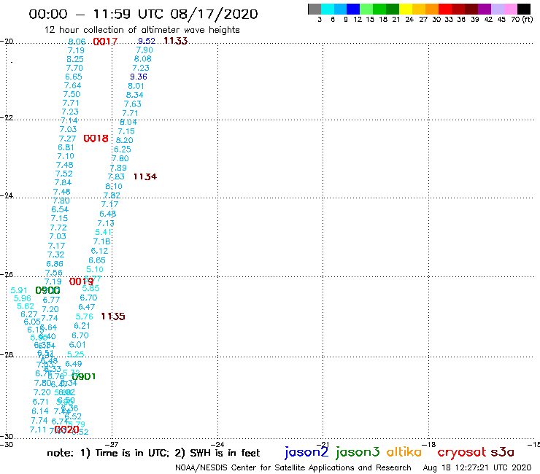
Task: Select the wave height value 8.25
Action: coord(75,59)
